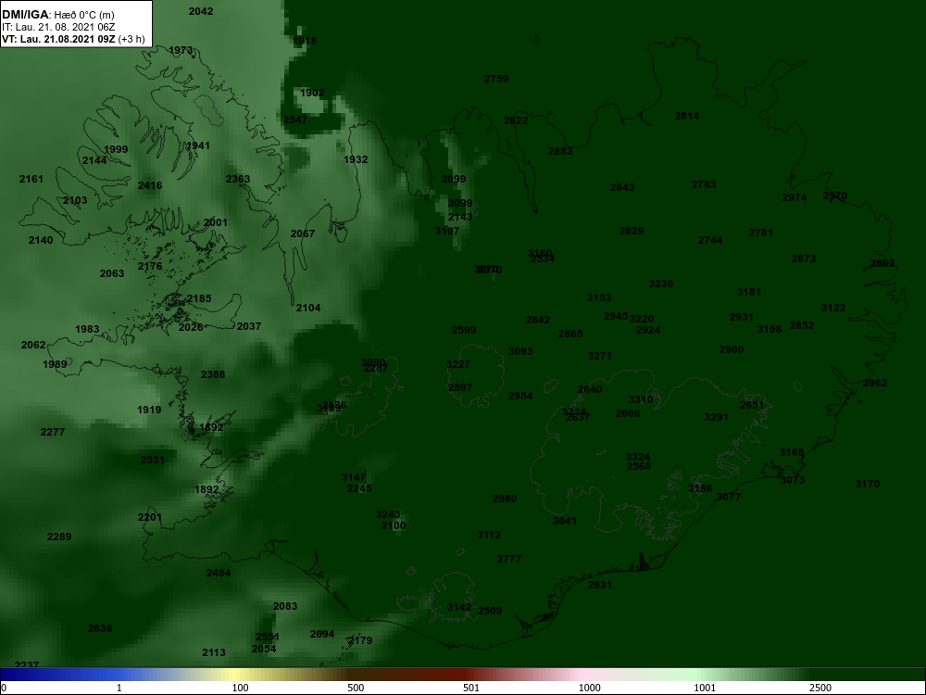Click the map value "2831"
This screenshot has width=926, height=695.
[x=600, y=585]
